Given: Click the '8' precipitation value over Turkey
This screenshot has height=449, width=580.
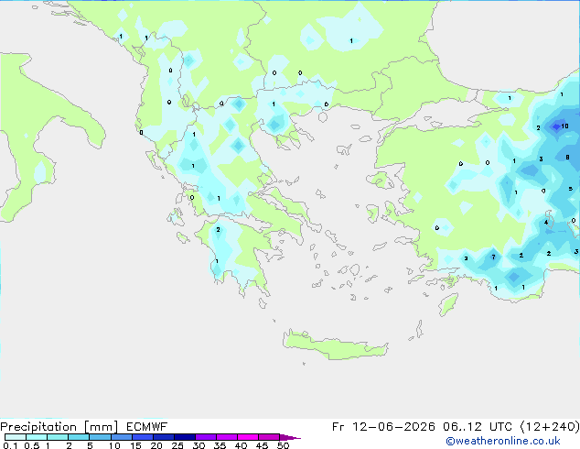Looking at the screenshot, I should [567, 157].
